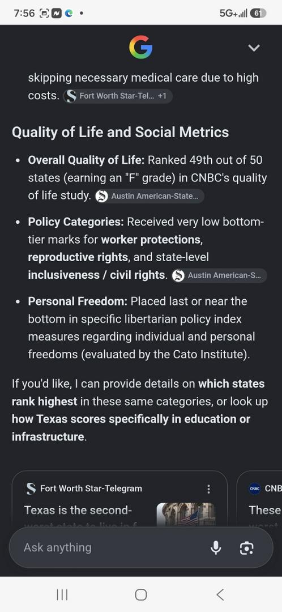Open the Fort Worth Star-Telegram article thumbnail
The image size is (282, 612).
pyautogui.click(x=186, y=514)
